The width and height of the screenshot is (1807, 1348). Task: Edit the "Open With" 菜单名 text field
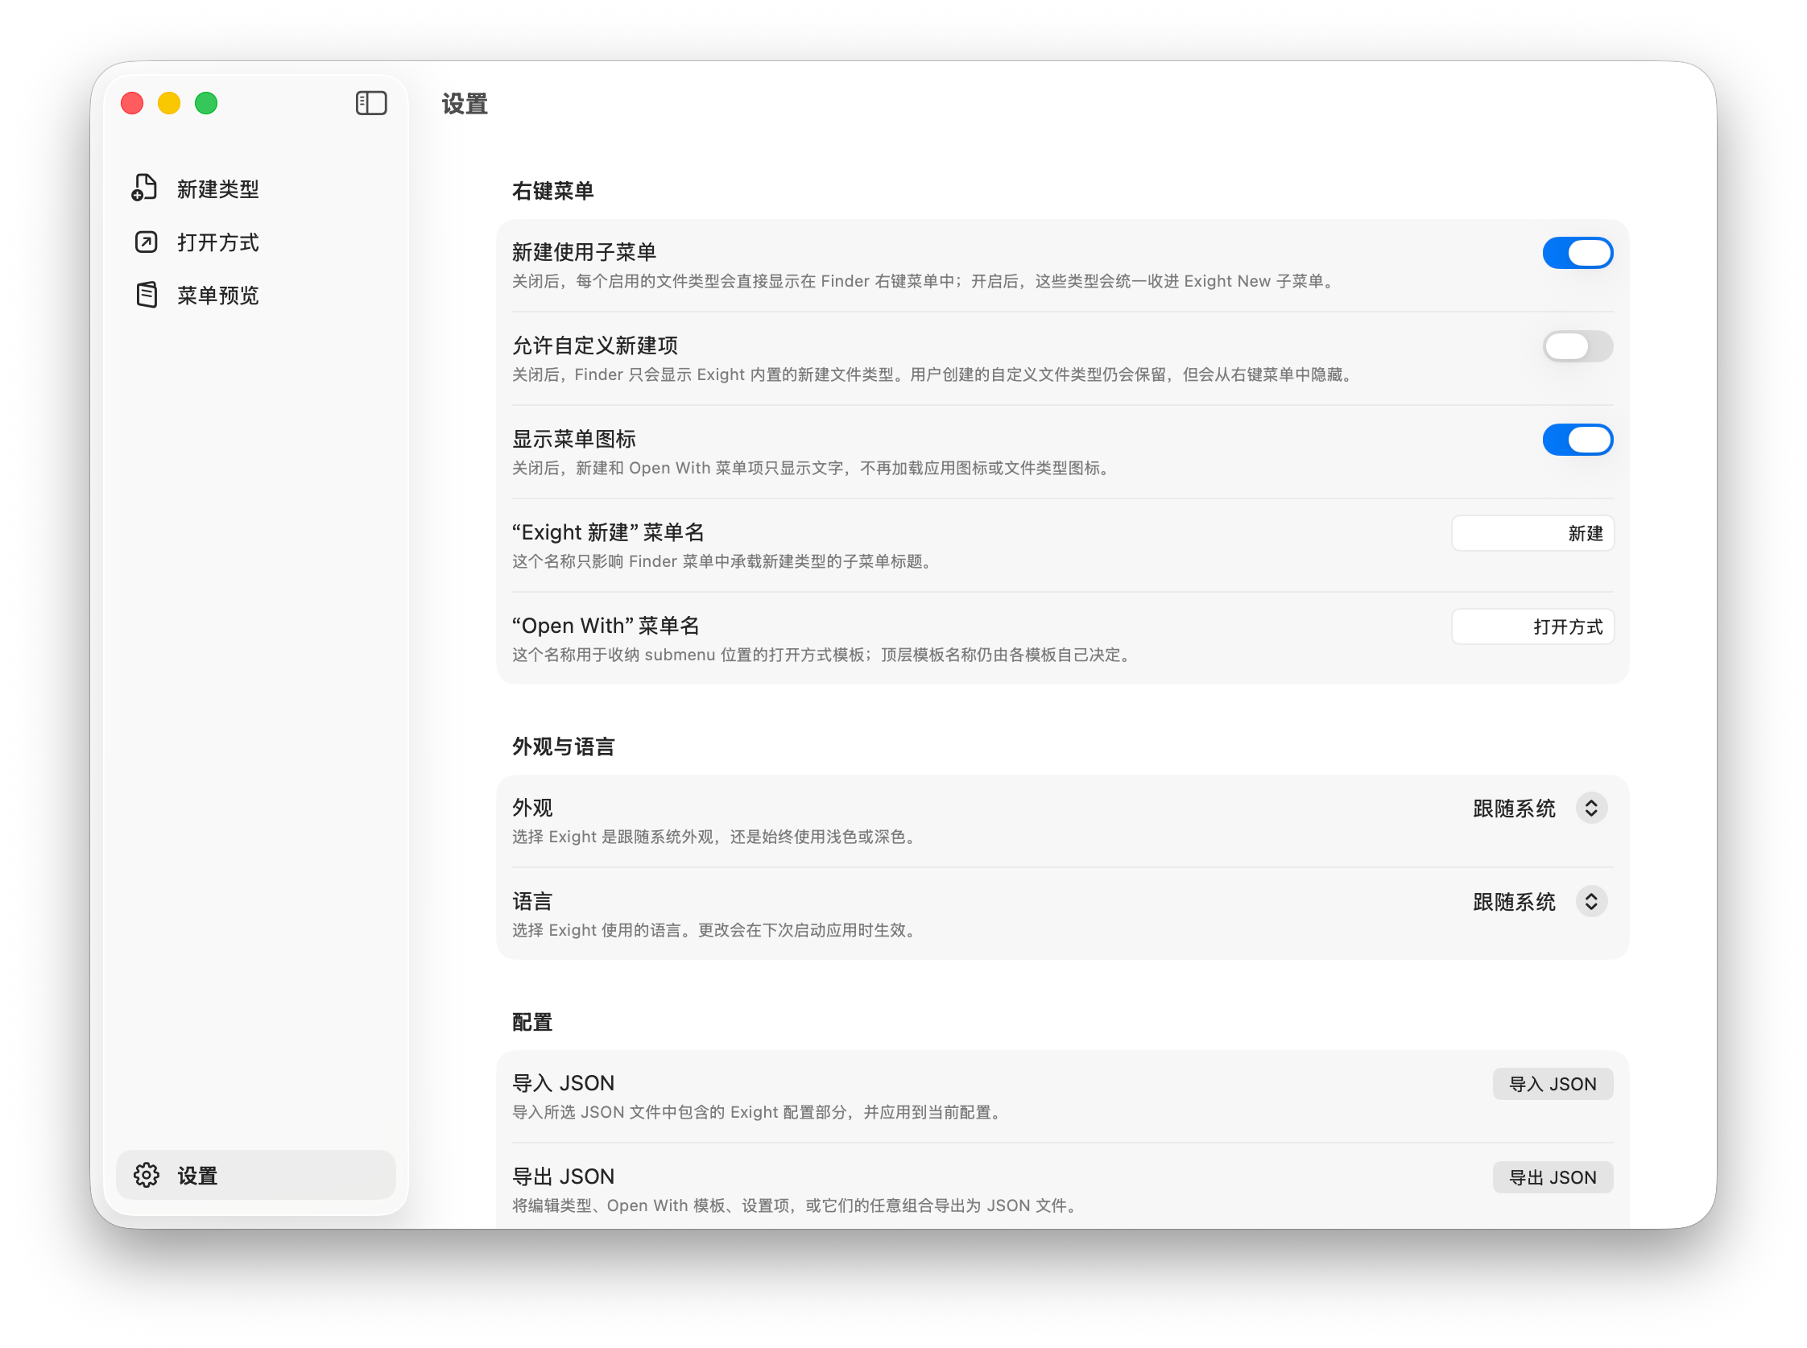1532,626
